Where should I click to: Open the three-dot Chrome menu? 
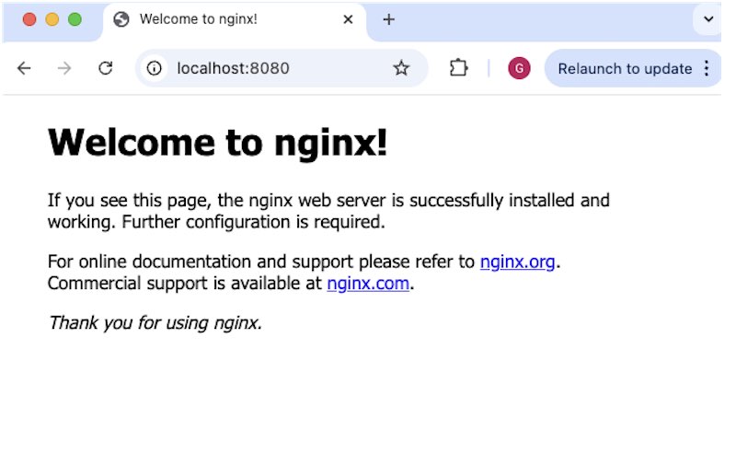[x=707, y=69]
